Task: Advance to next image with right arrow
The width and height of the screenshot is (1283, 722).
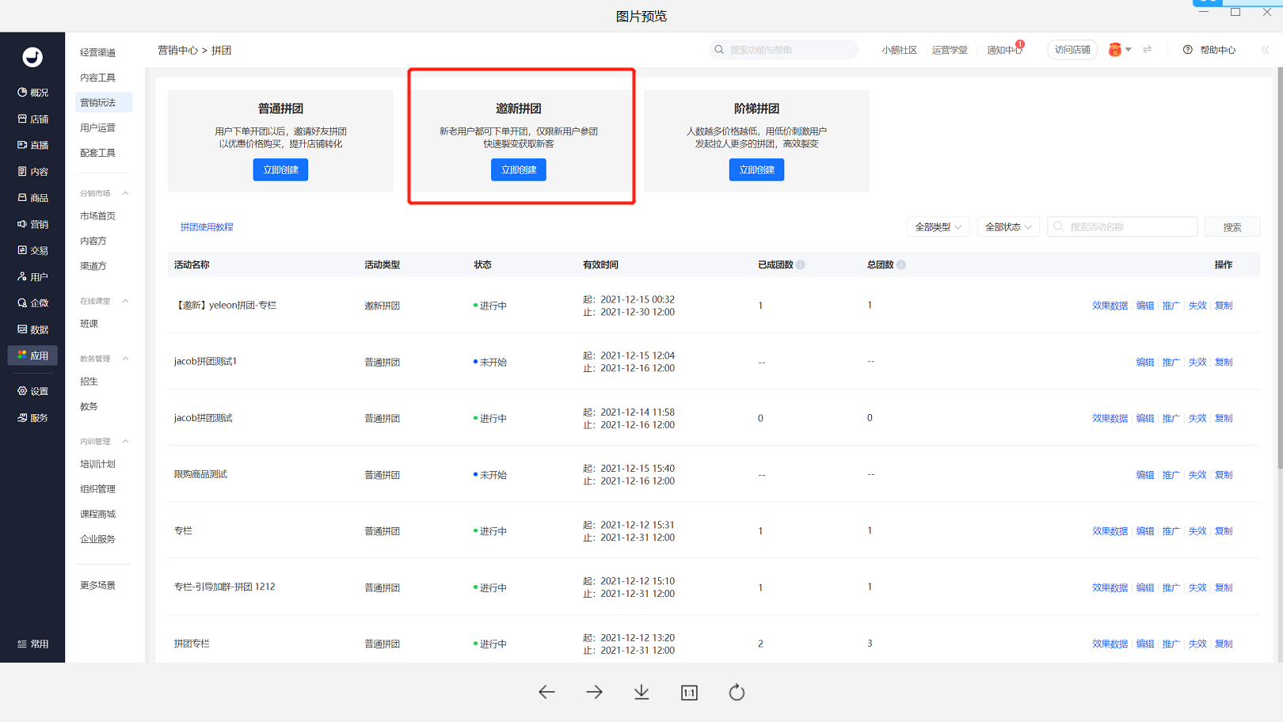Action: click(594, 692)
